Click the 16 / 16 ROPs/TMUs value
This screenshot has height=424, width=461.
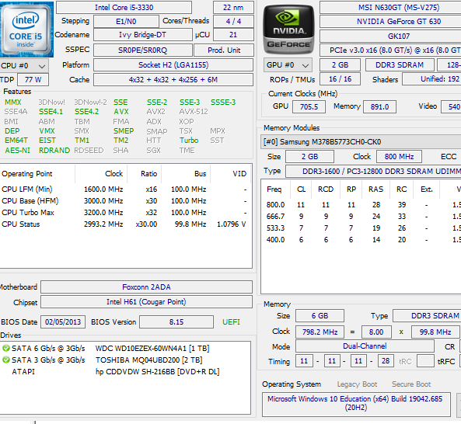click(341, 79)
